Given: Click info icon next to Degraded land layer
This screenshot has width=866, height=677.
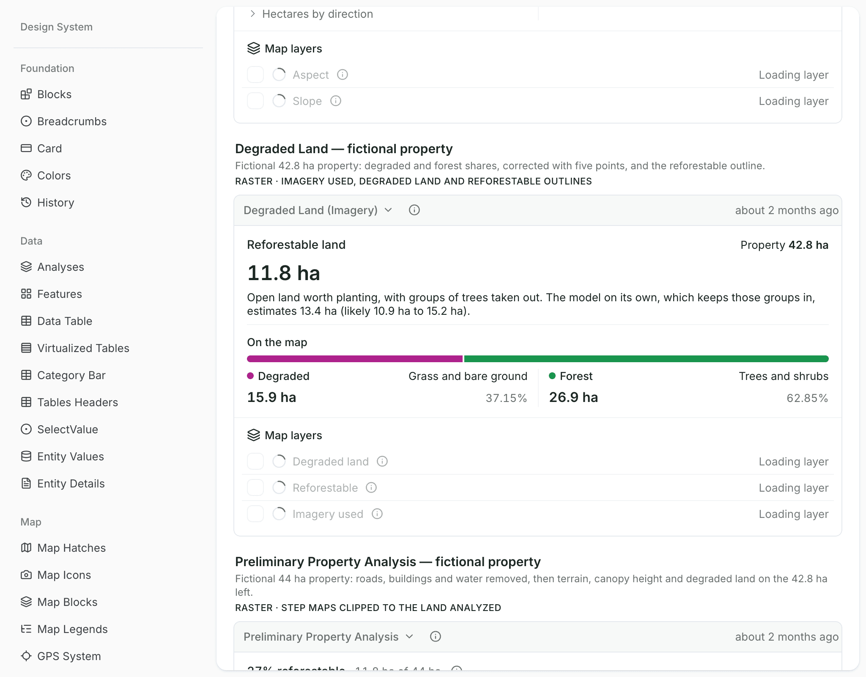Looking at the screenshot, I should 382,462.
